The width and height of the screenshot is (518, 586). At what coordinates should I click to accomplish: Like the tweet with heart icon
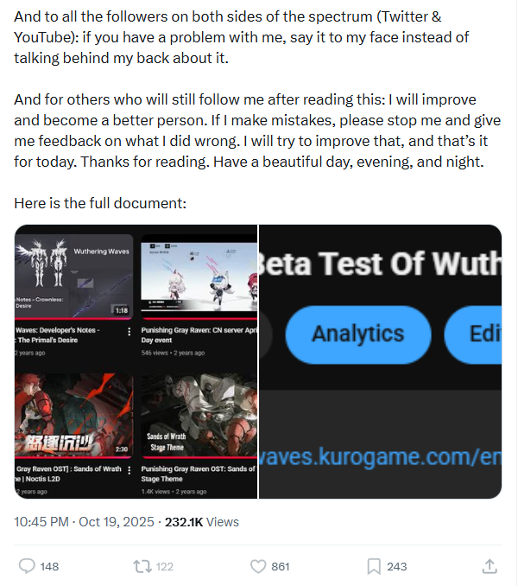coord(258,566)
